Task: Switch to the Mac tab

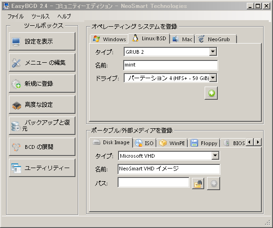Action: [x=182, y=39]
